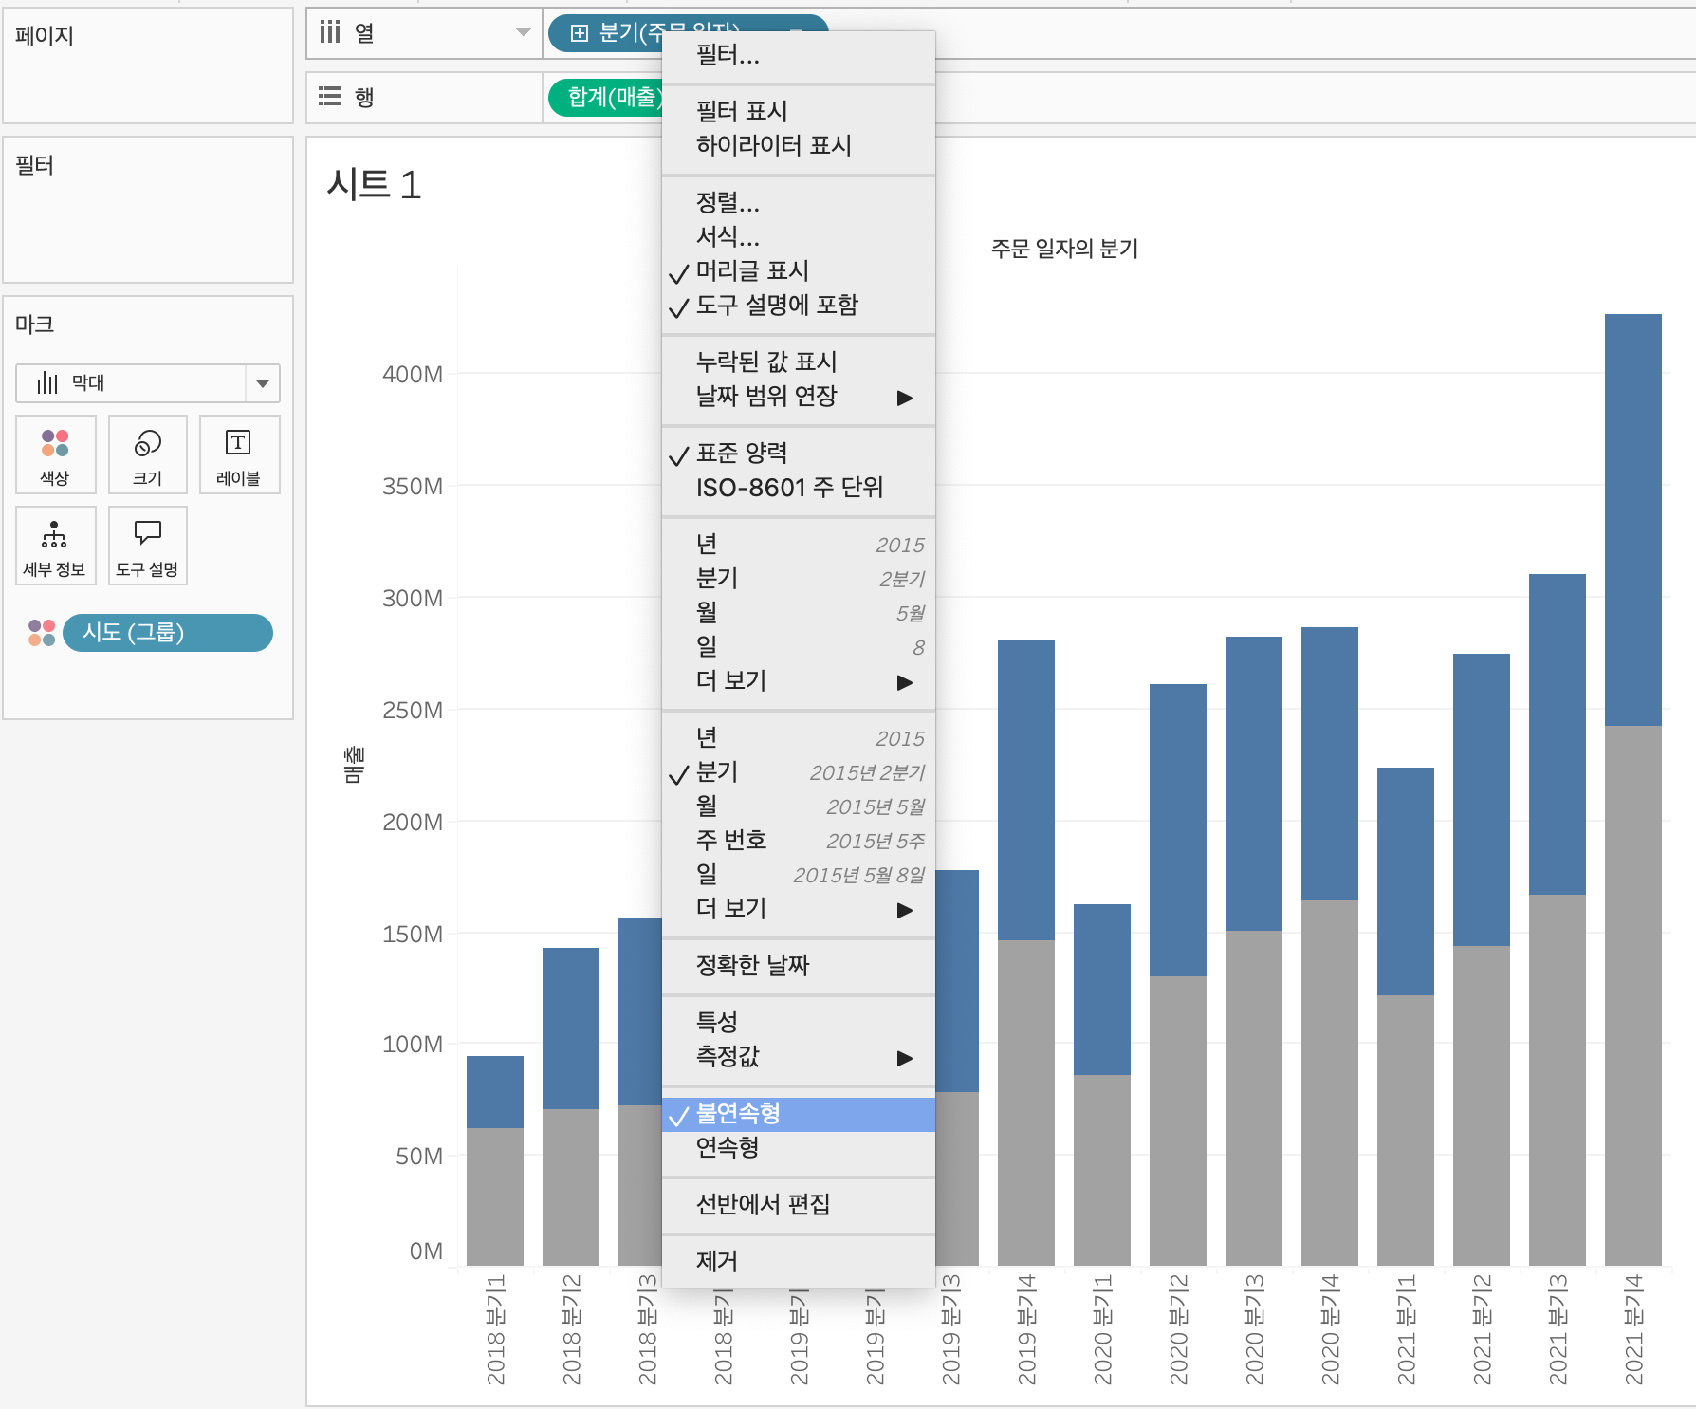Click the 시트 1 sheet title
Image resolution: width=1696 pixels, height=1409 pixels.
coord(374,184)
